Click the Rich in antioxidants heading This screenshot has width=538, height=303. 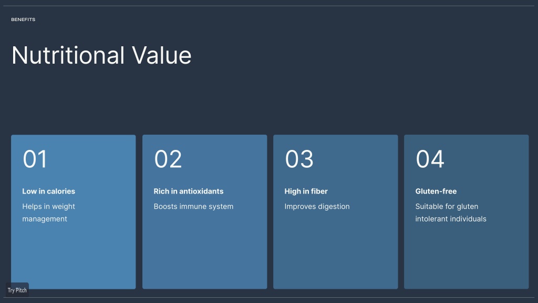coord(189,191)
